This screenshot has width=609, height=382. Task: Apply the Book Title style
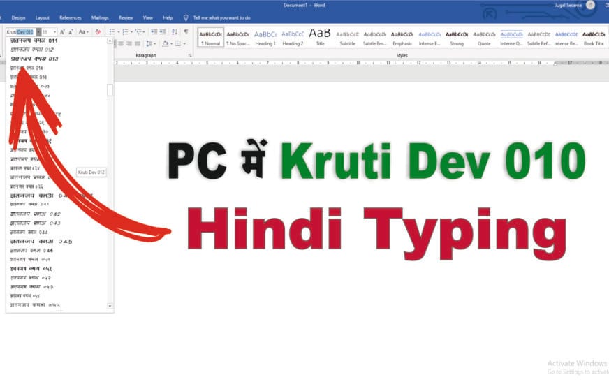coord(594,38)
